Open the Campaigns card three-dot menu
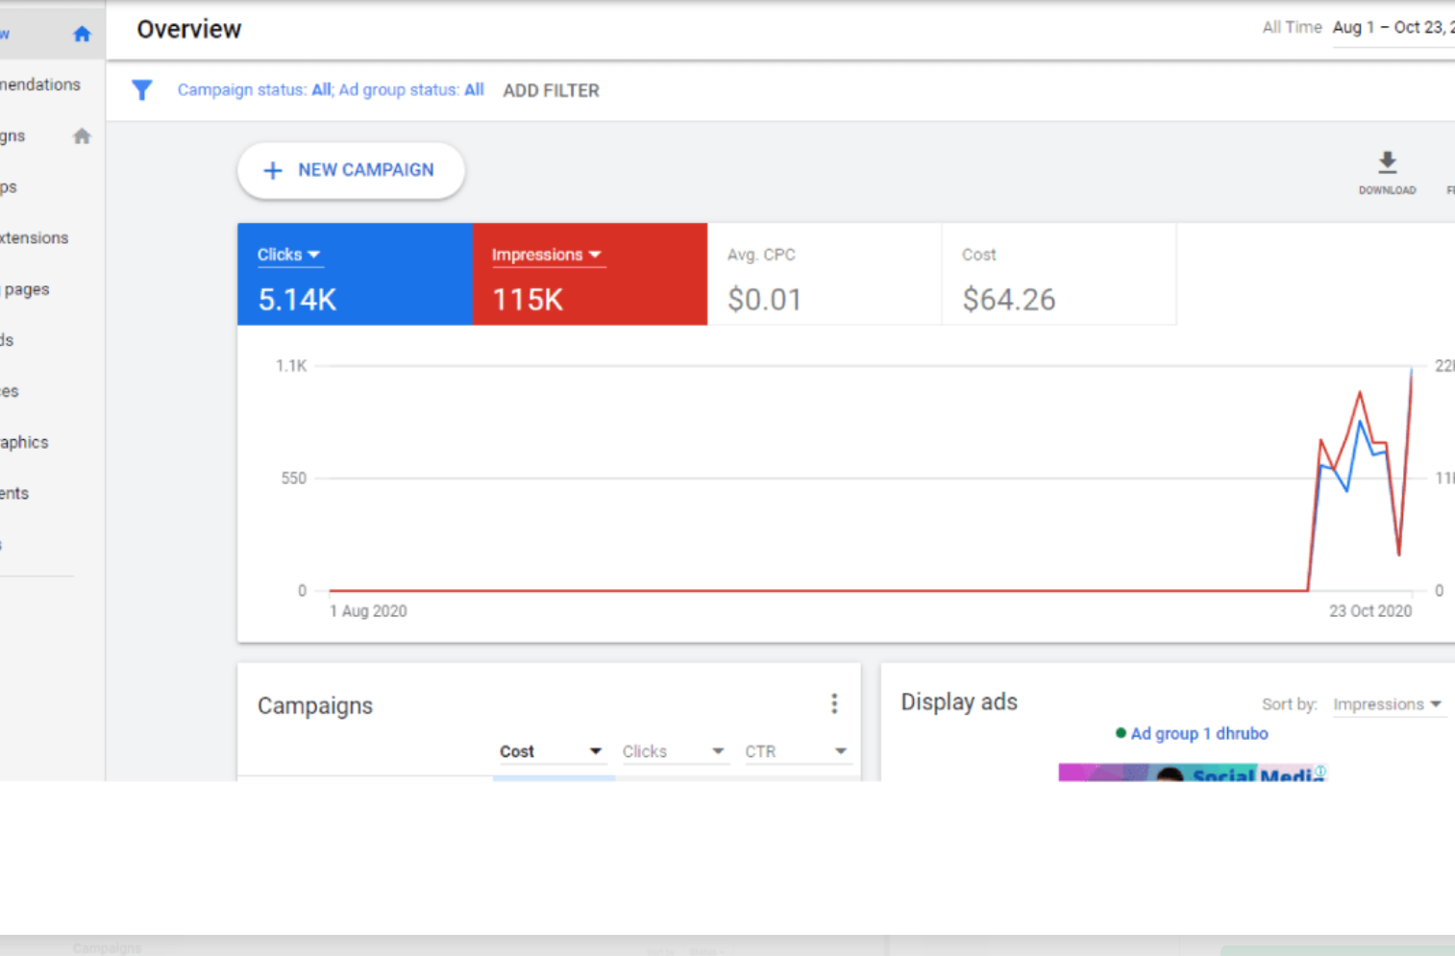 coord(834,704)
